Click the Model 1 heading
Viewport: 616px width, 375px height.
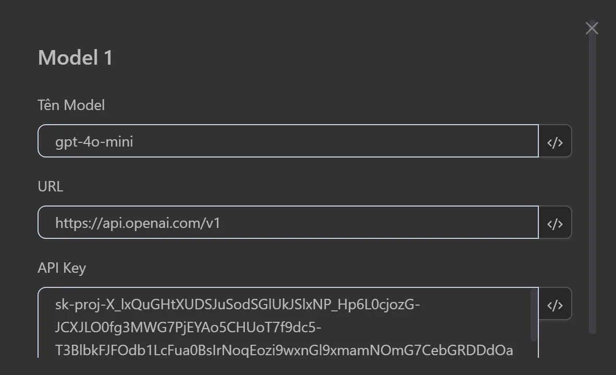[x=75, y=57]
